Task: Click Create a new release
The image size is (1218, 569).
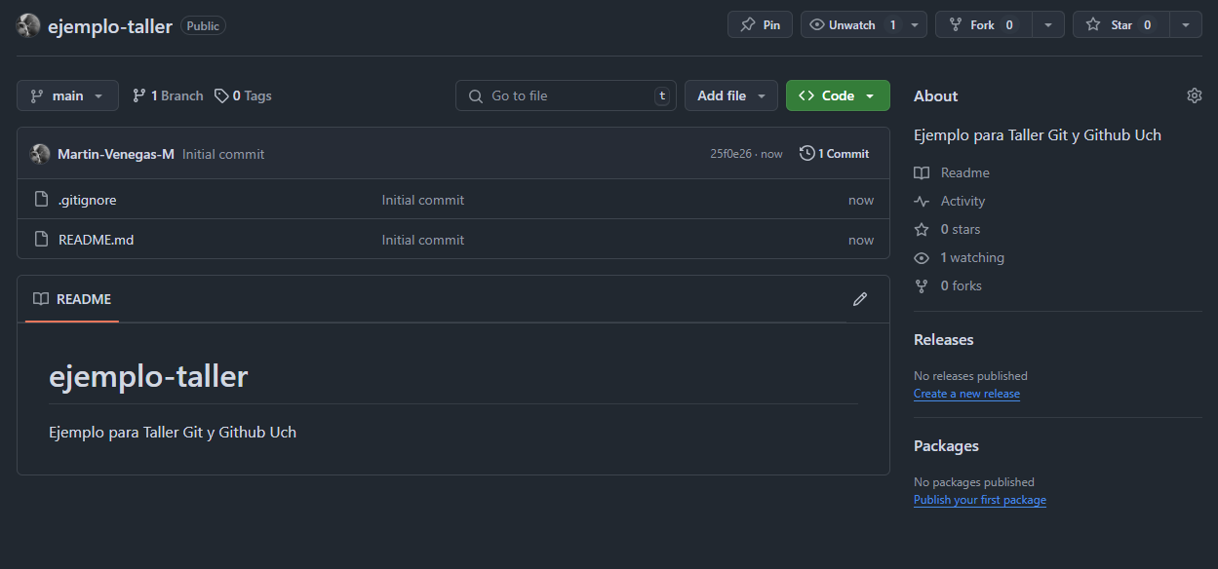Action: 966,394
